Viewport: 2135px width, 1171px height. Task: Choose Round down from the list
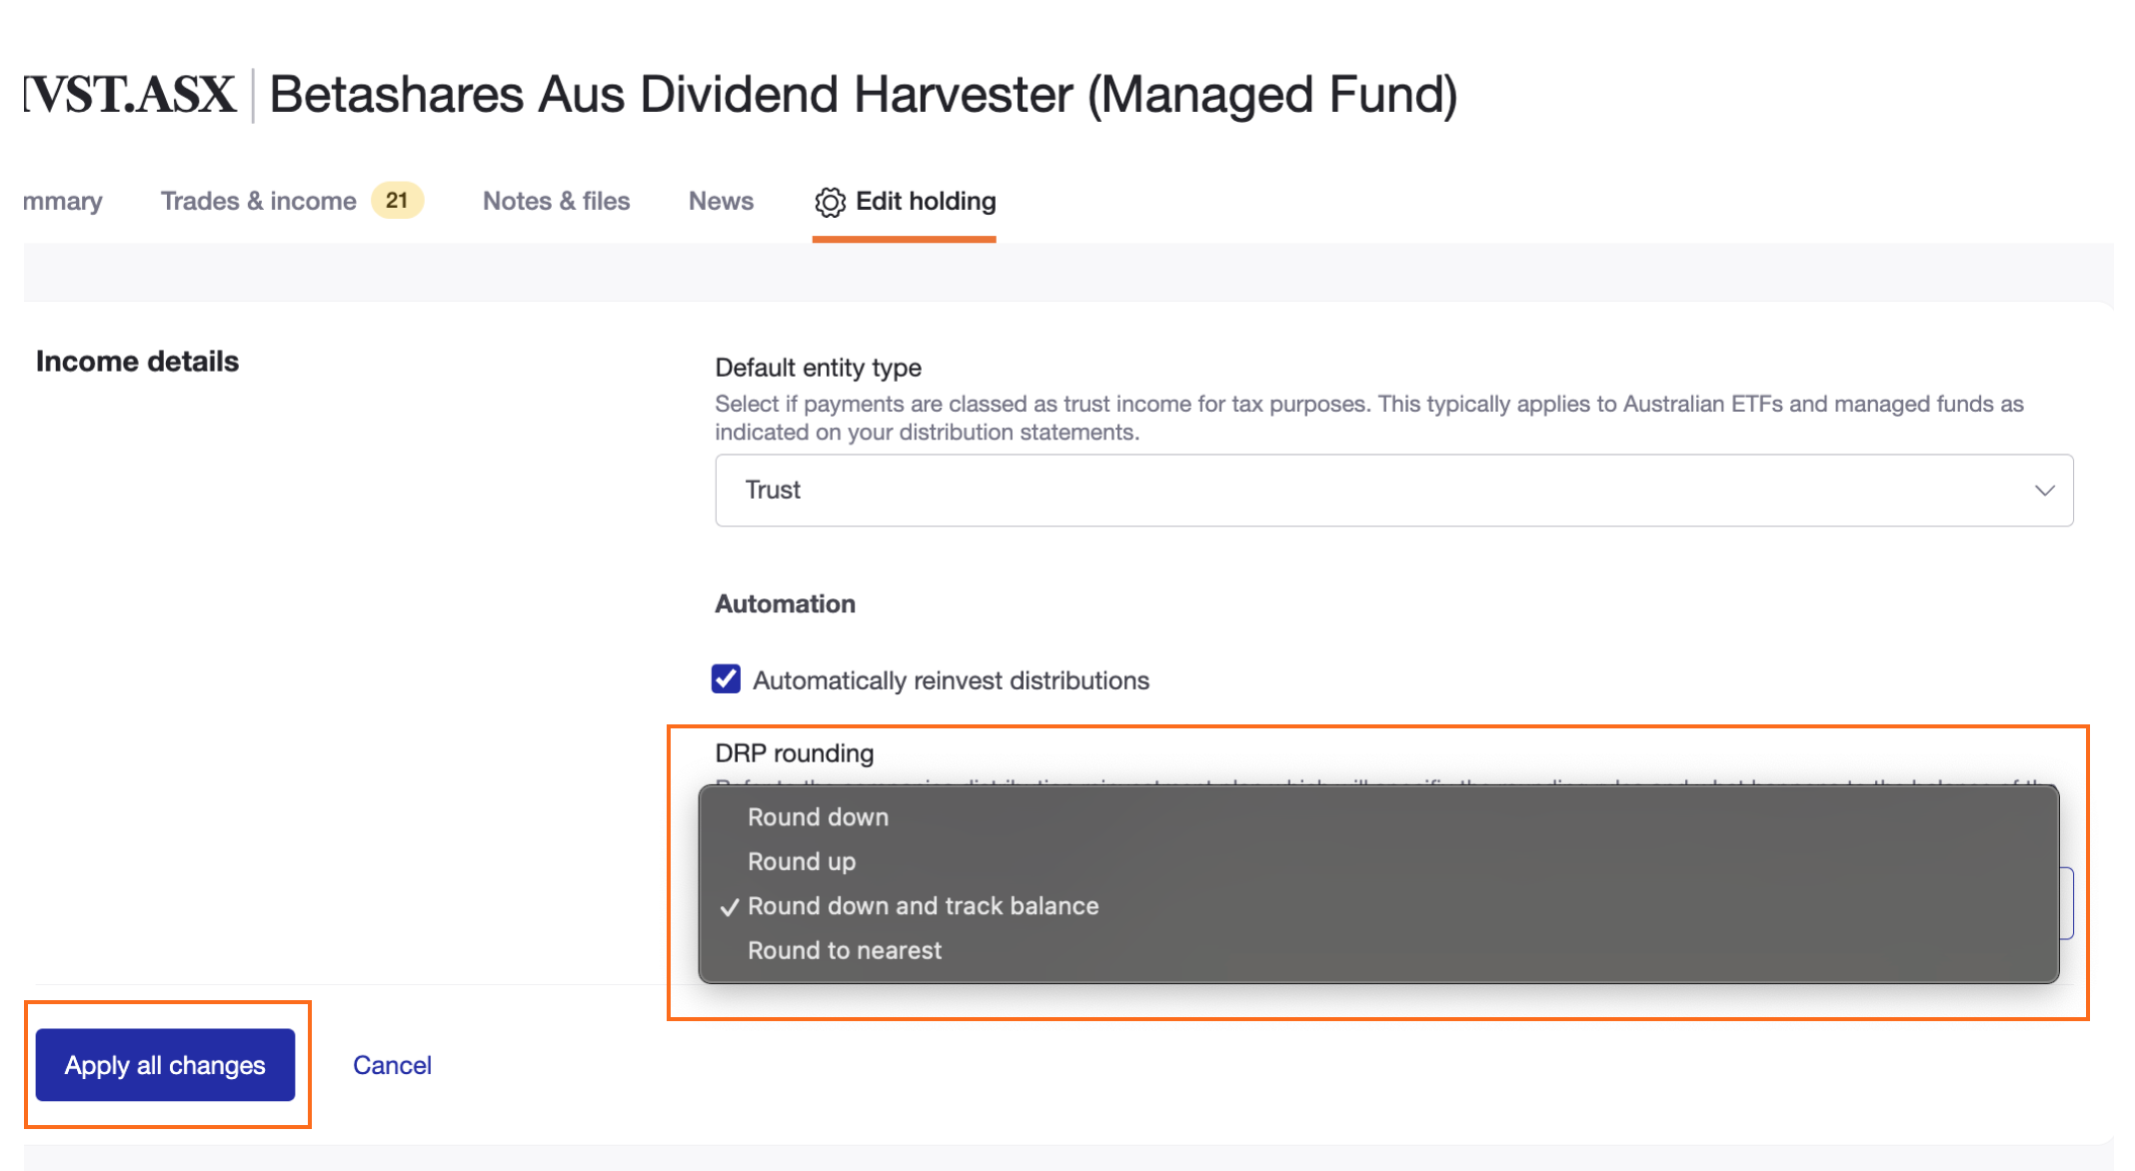(x=818, y=817)
